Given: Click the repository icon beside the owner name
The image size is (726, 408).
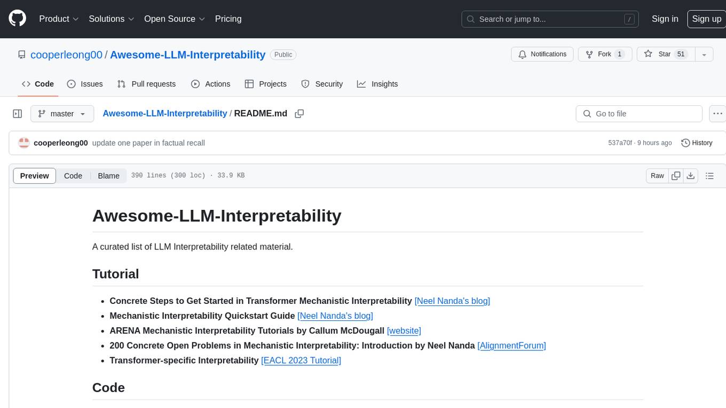Looking at the screenshot, I should pyautogui.click(x=21, y=54).
